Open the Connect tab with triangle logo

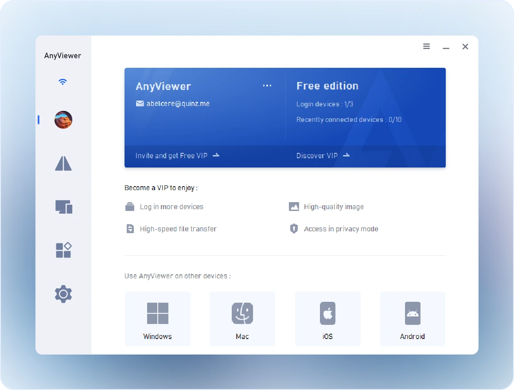(63, 163)
